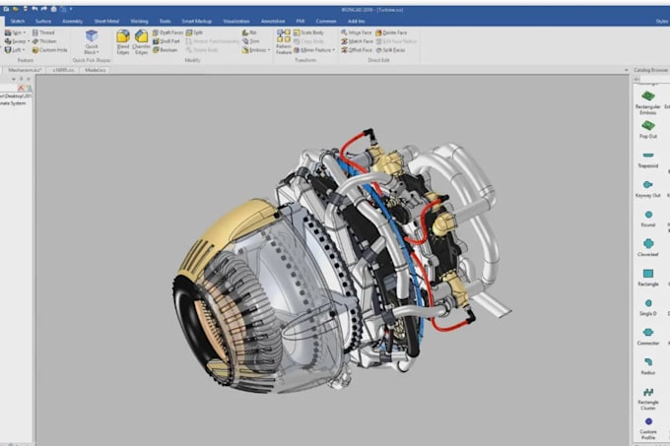Screen dimensions: 670x446
Task: Activate the Shell Part tool
Action: (x=167, y=41)
